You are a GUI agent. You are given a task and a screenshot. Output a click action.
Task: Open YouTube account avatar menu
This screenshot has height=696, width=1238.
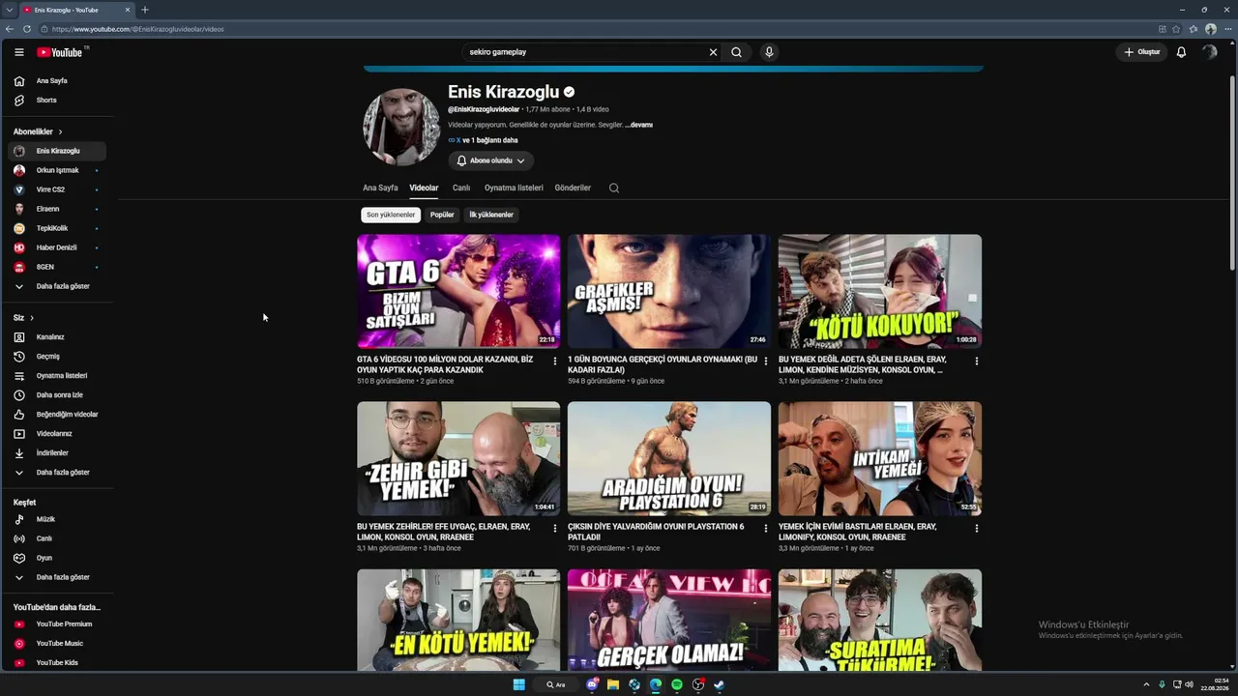pos(1209,52)
